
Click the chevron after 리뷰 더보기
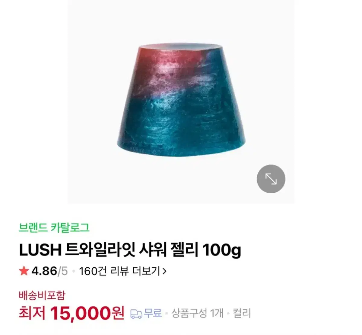click(x=164, y=271)
